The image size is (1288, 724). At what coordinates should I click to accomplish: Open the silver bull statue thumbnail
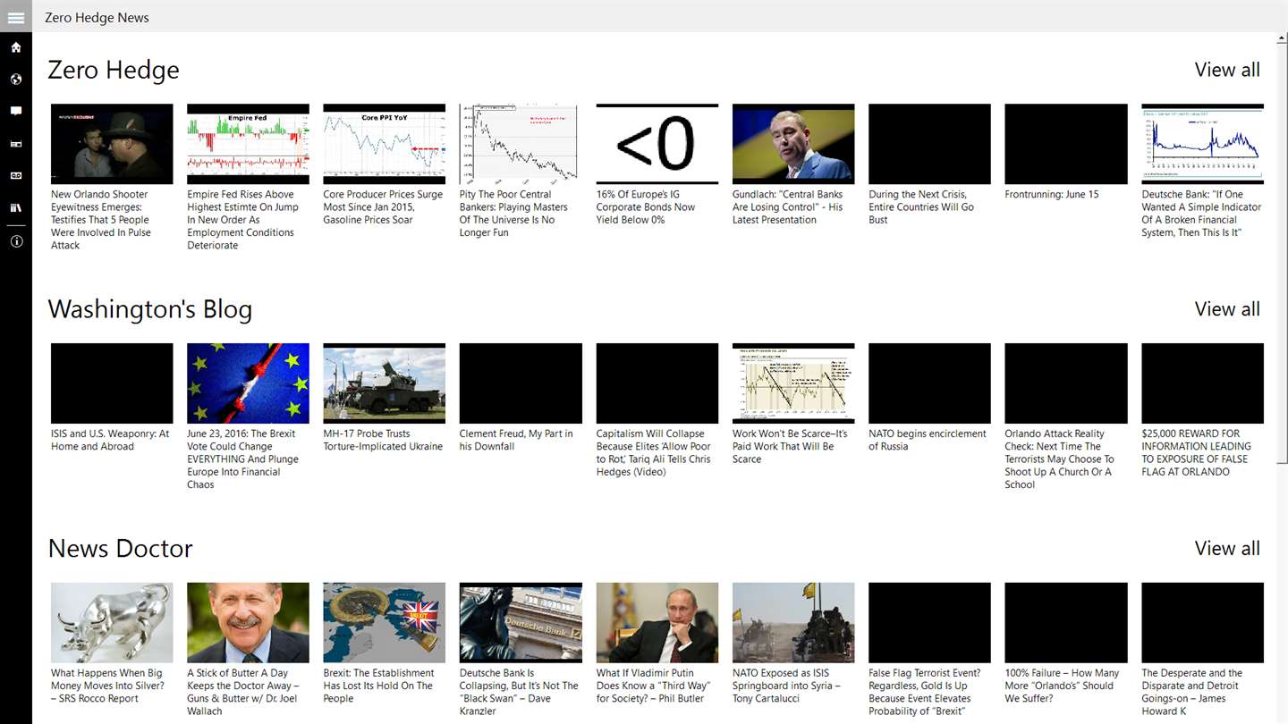(x=112, y=623)
